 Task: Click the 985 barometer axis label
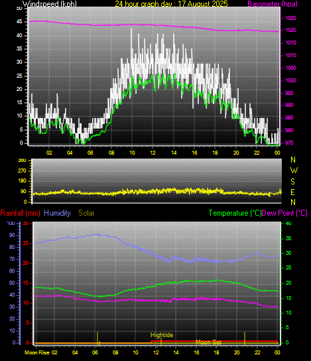[x=289, y=117]
